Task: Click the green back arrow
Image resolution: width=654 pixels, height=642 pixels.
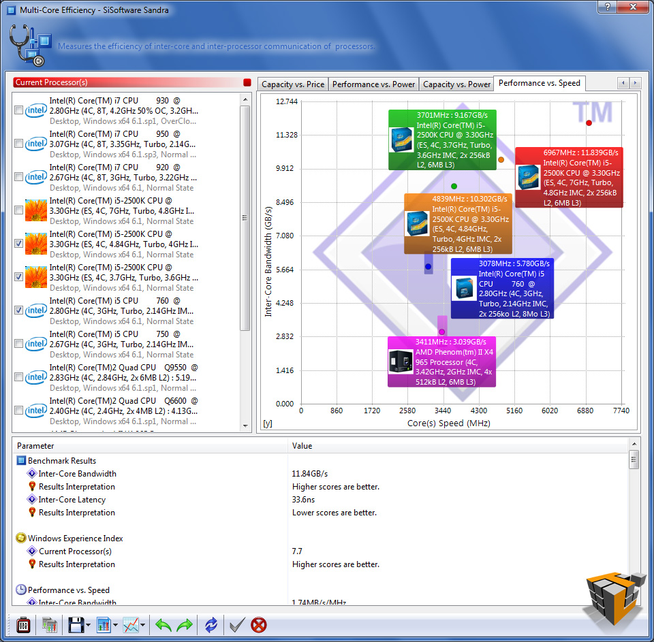Action: (163, 625)
